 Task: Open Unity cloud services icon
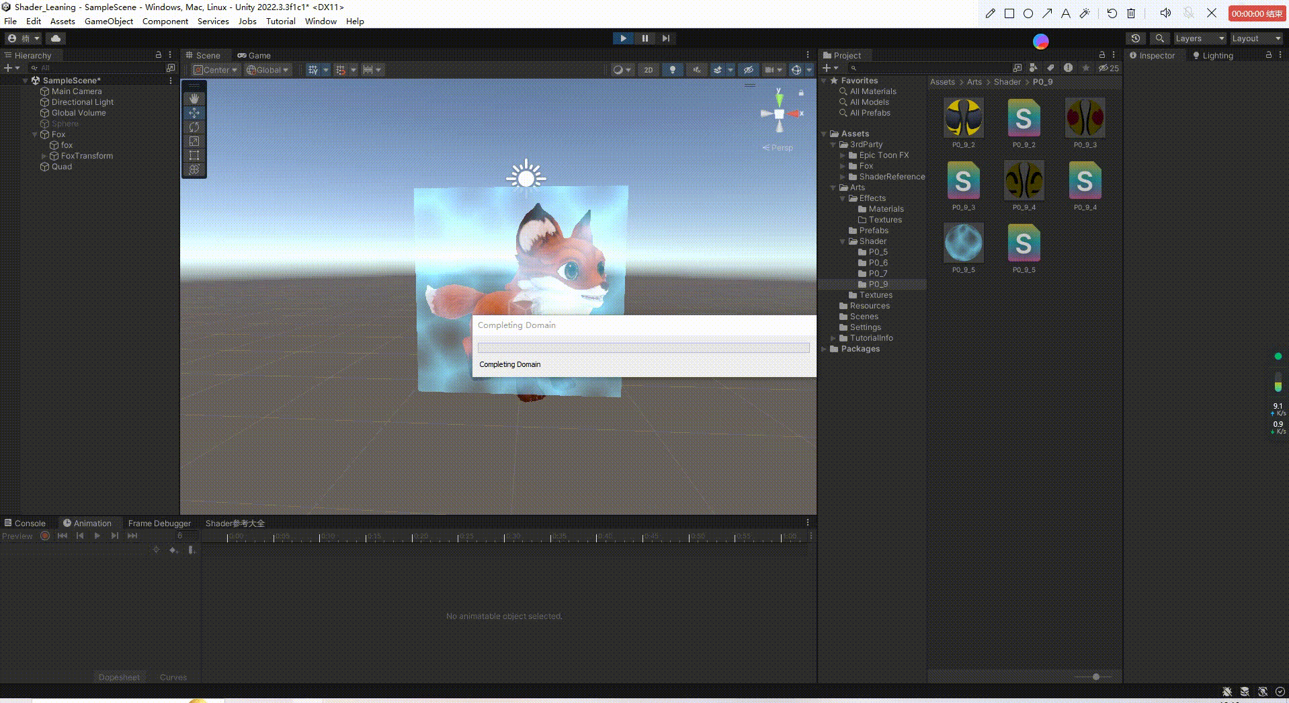[x=56, y=38]
